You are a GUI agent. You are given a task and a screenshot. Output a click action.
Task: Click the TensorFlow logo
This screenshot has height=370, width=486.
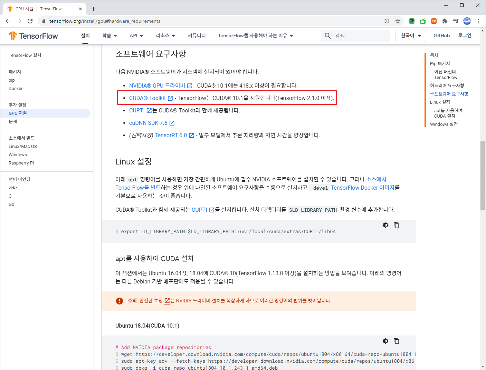tap(33, 36)
